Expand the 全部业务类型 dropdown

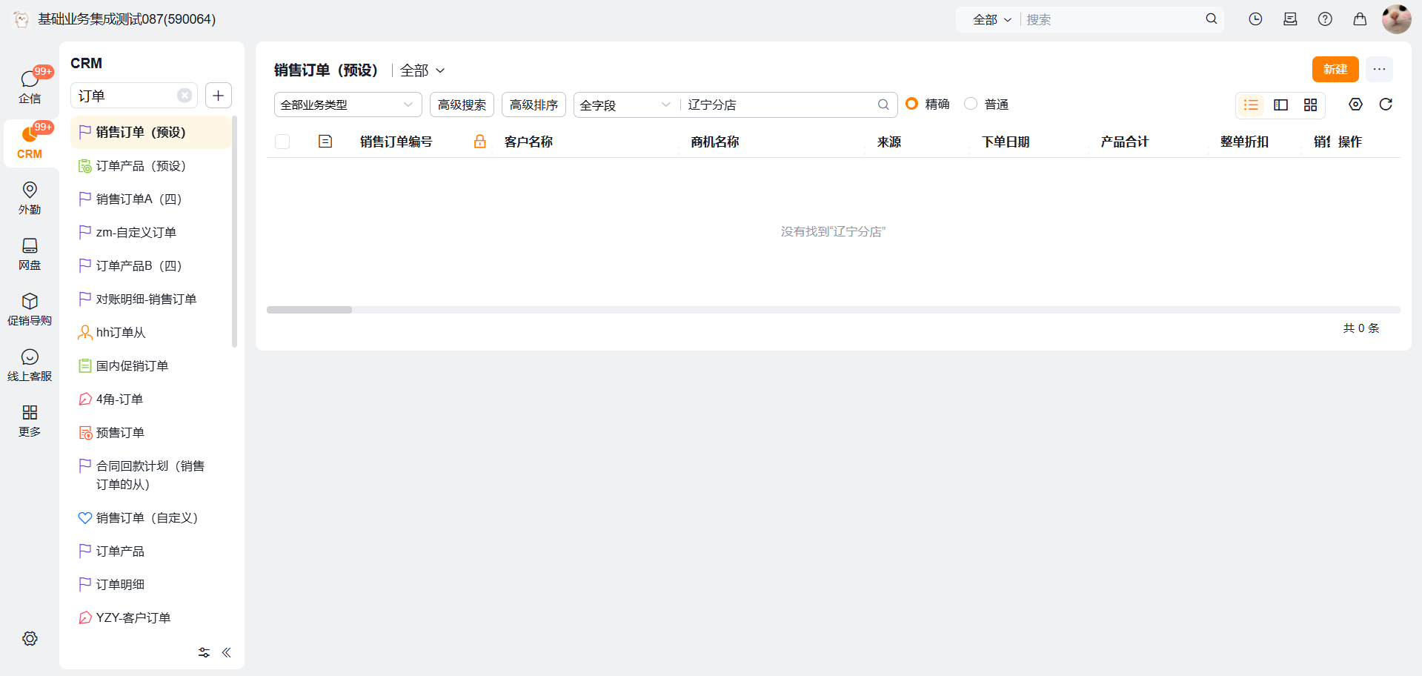pyautogui.click(x=348, y=105)
